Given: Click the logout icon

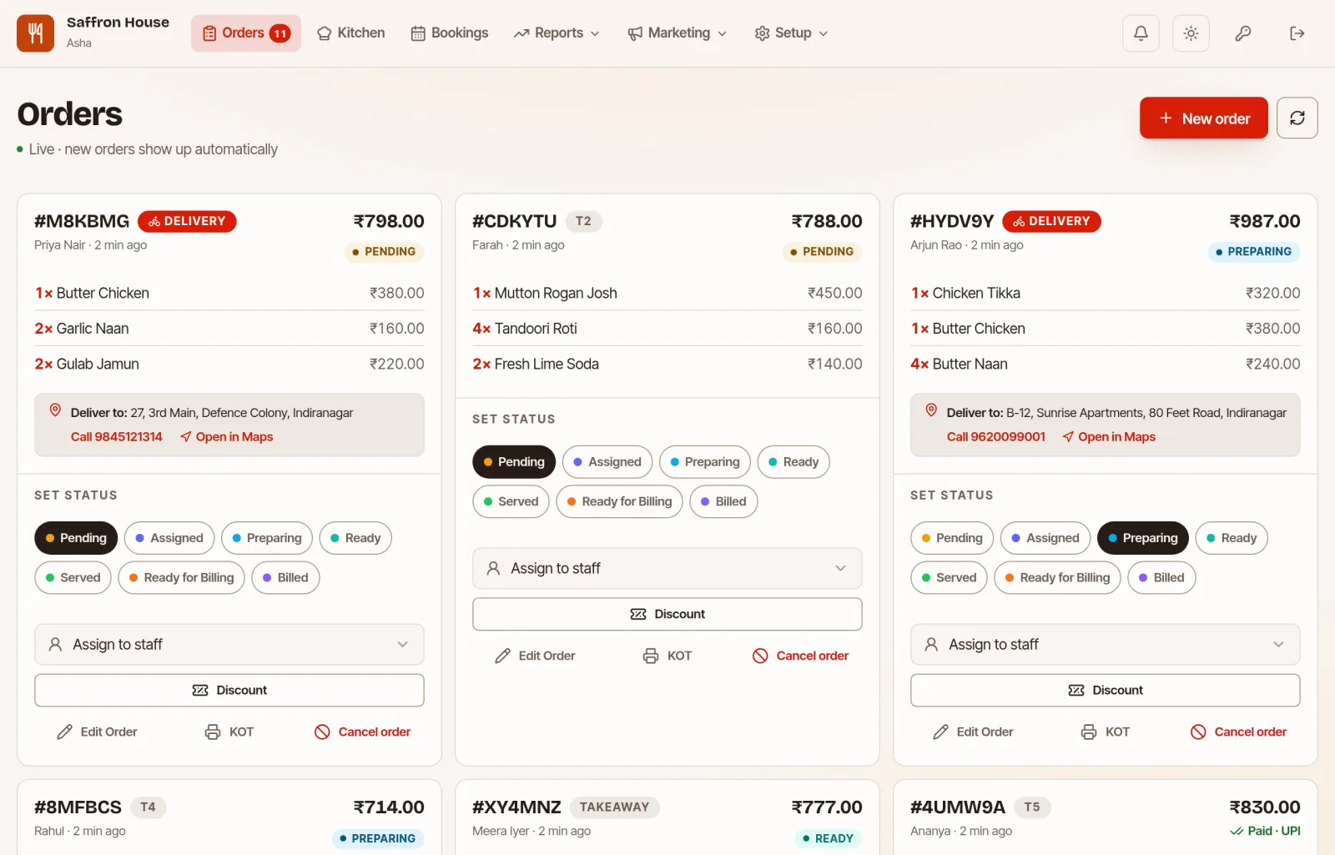Looking at the screenshot, I should [1297, 33].
